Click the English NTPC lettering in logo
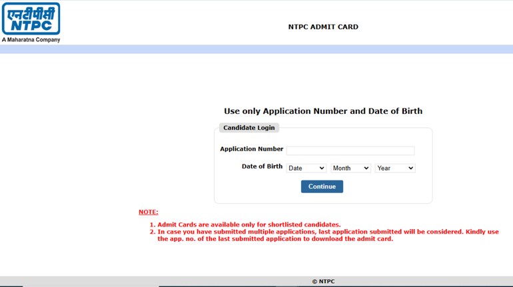 (31, 26)
